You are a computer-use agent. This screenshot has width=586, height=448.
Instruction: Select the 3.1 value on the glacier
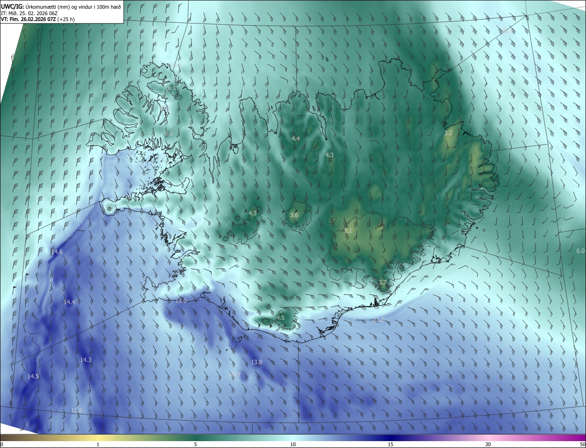click(x=348, y=231)
